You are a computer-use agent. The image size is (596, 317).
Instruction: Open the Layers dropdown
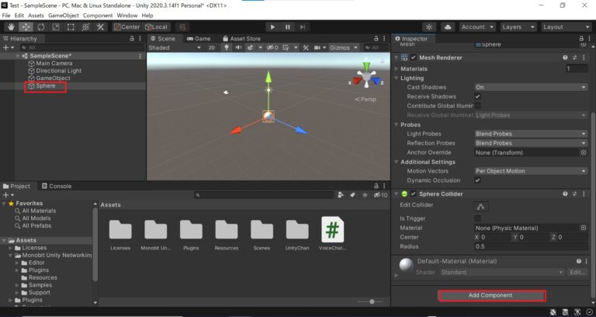click(x=518, y=27)
